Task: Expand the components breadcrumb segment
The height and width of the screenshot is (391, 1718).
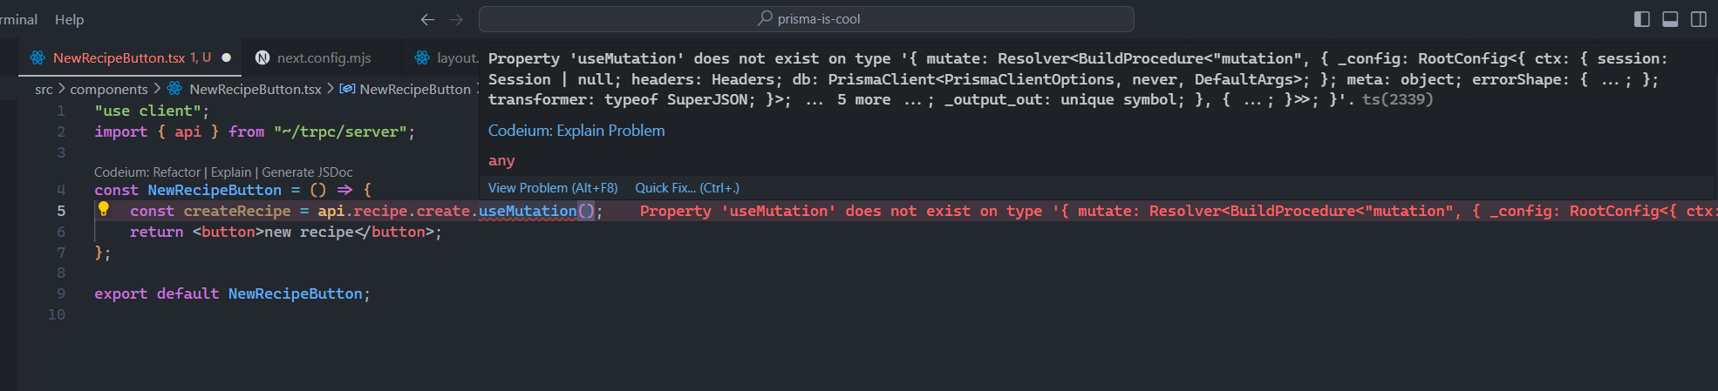Action: click(x=109, y=89)
